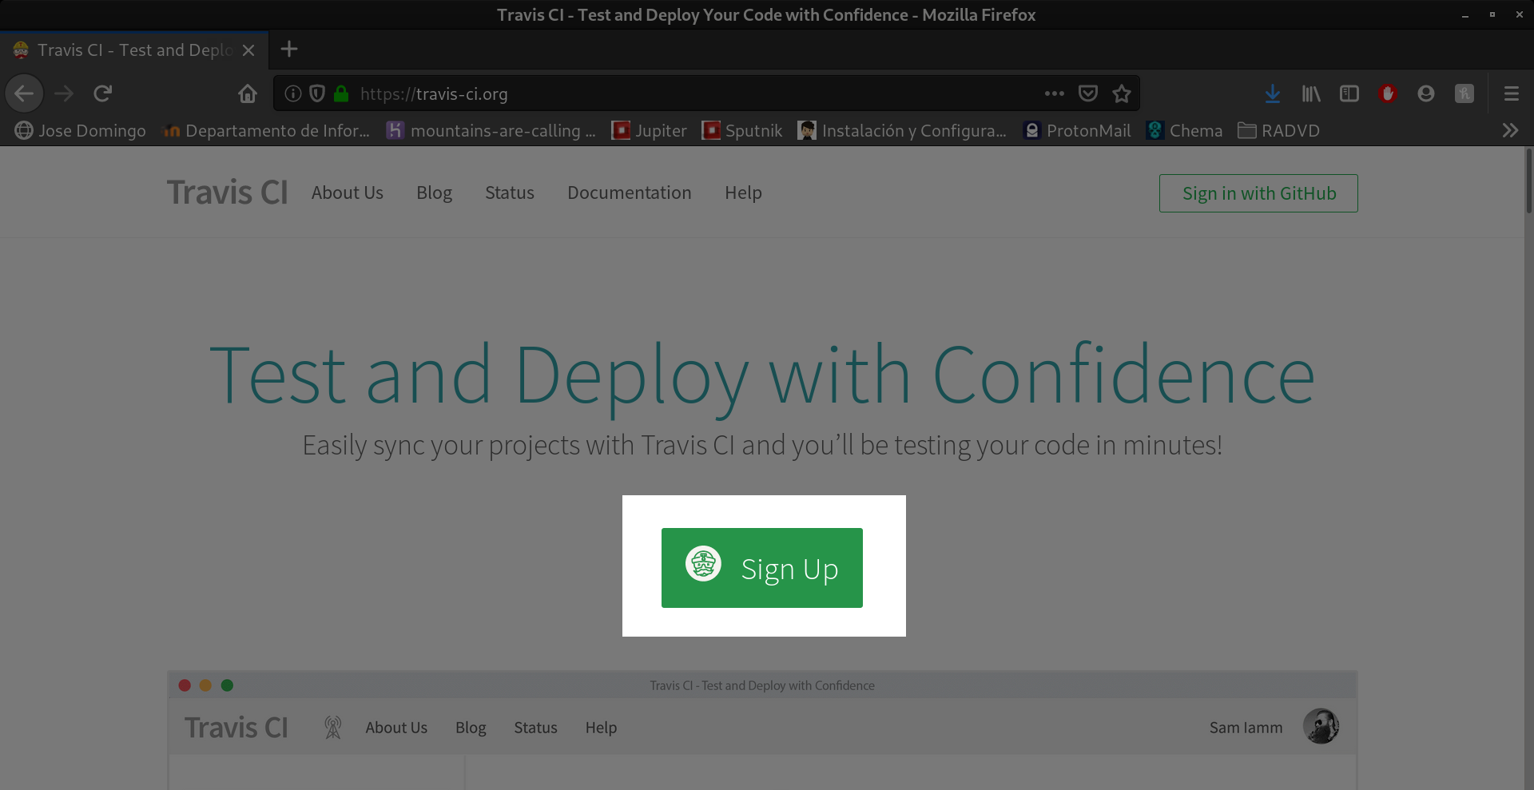Open the Firefox account avatar icon

coord(1426,93)
